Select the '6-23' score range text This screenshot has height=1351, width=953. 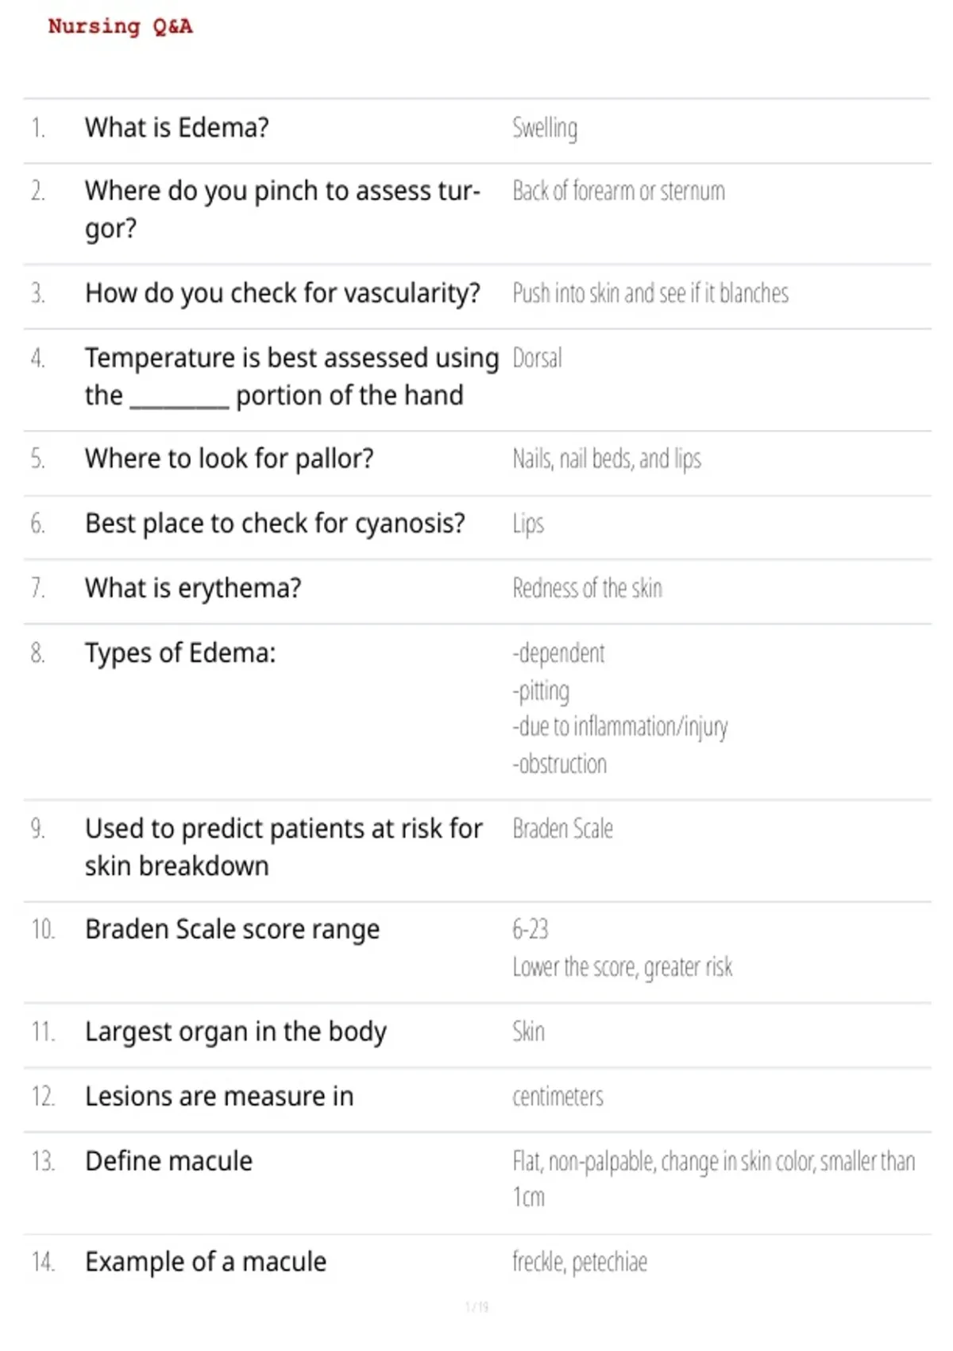coord(531,929)
